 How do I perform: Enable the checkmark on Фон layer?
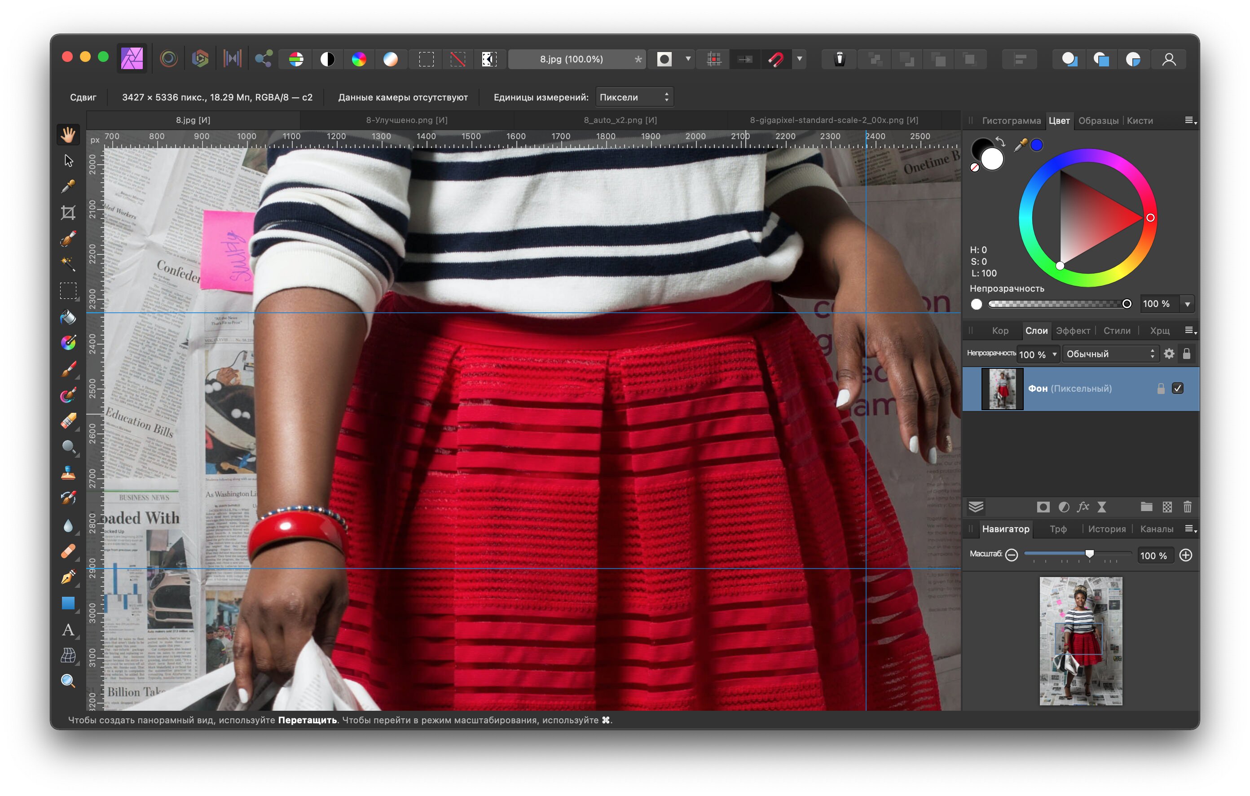pyautogui.click(x=1179, y=389)
